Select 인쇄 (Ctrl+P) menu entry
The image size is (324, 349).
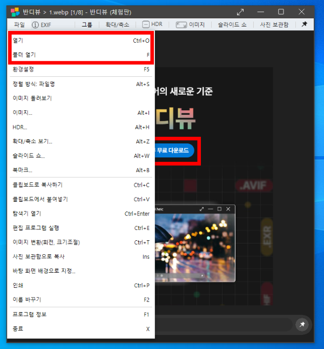81,285
